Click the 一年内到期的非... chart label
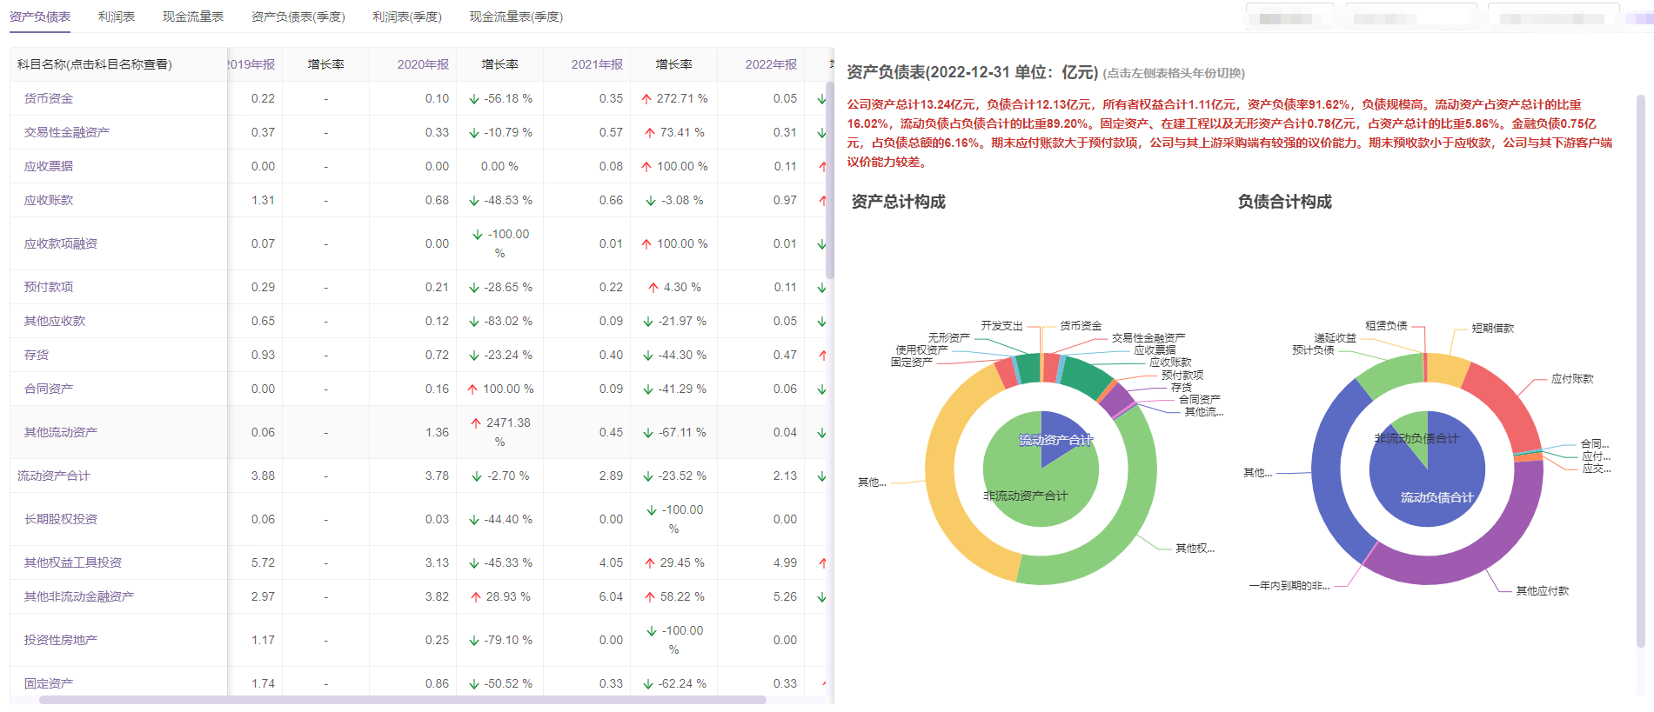 tap(1289, 586)
